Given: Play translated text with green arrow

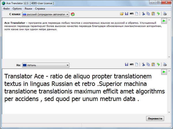Looking at the screenshot, I should point(164,72).
